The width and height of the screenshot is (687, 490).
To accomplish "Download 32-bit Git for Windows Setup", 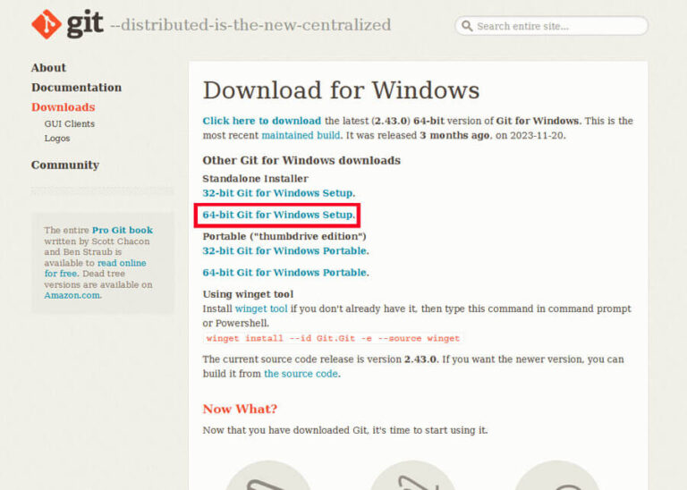I will 277,193.
